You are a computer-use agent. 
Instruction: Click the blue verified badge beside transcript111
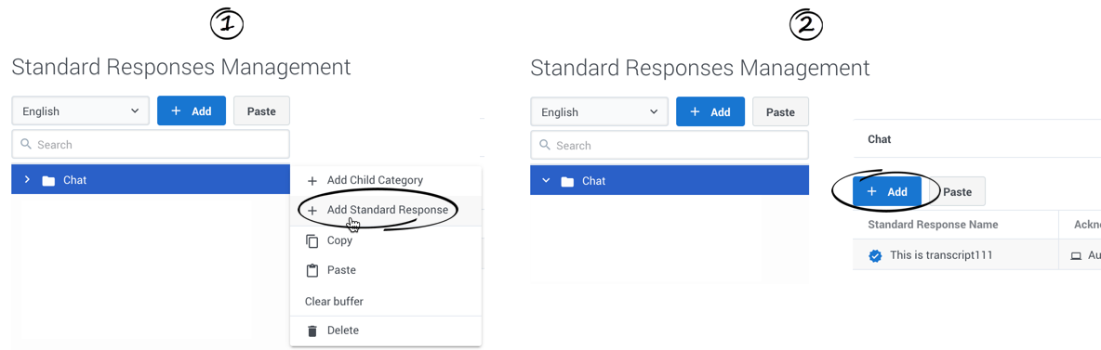tap(875, 256)
